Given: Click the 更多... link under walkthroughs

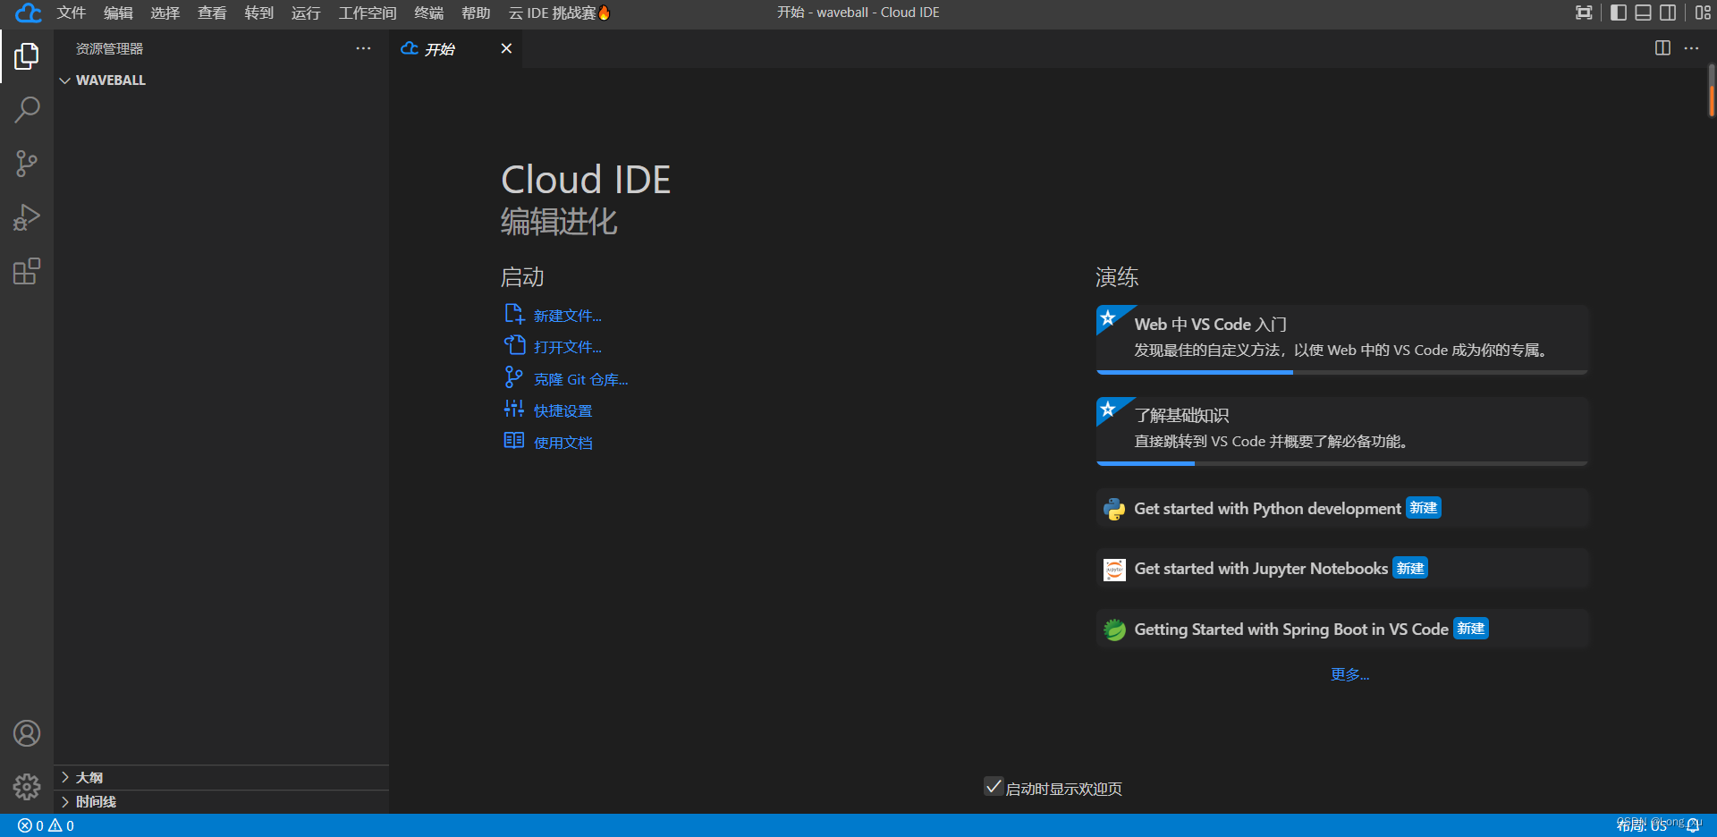Looking at the screenshot, I should (x=1349, y=674).
